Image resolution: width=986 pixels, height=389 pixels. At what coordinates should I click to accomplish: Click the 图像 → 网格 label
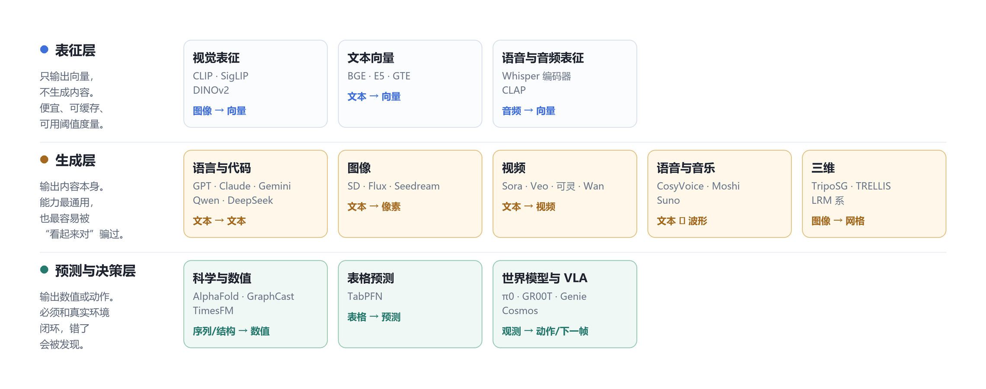click(x=838, y=221)
